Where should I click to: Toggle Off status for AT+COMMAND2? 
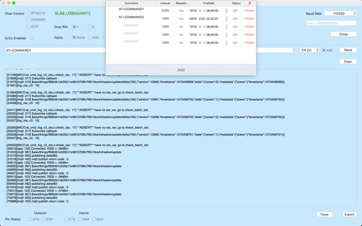(x=235, y=19)
